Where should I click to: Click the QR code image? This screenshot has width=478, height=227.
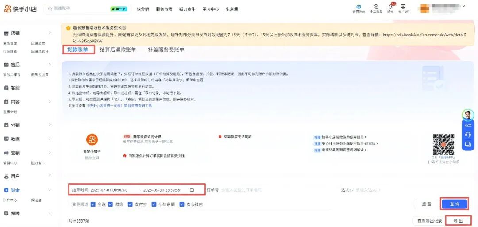[443, 144]
